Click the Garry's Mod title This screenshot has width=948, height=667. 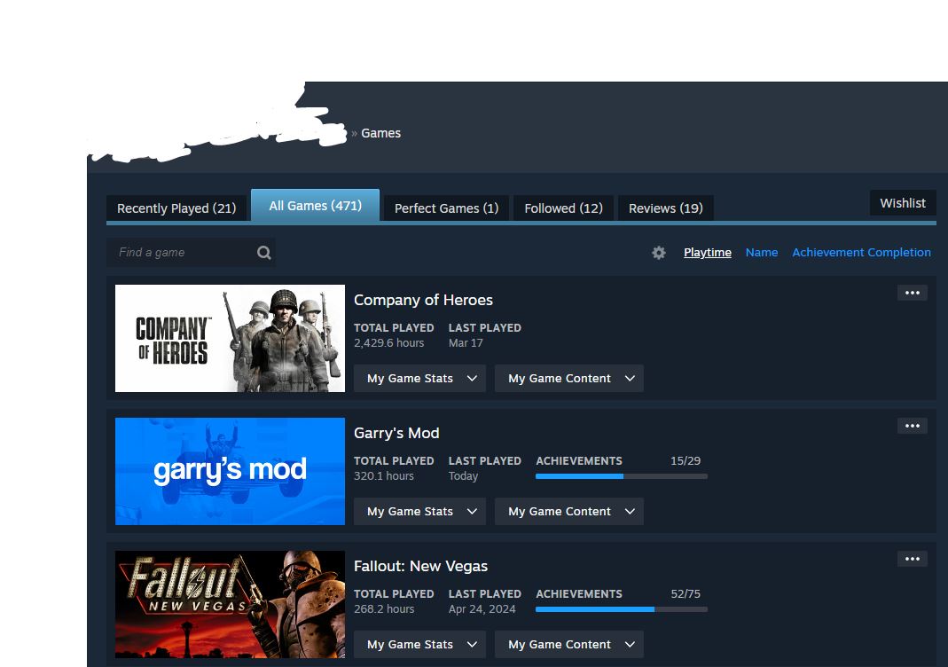[x=396, y=433]
